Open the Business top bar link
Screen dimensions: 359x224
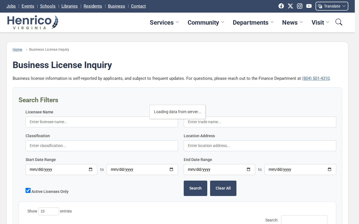click(x=116, y=6)
